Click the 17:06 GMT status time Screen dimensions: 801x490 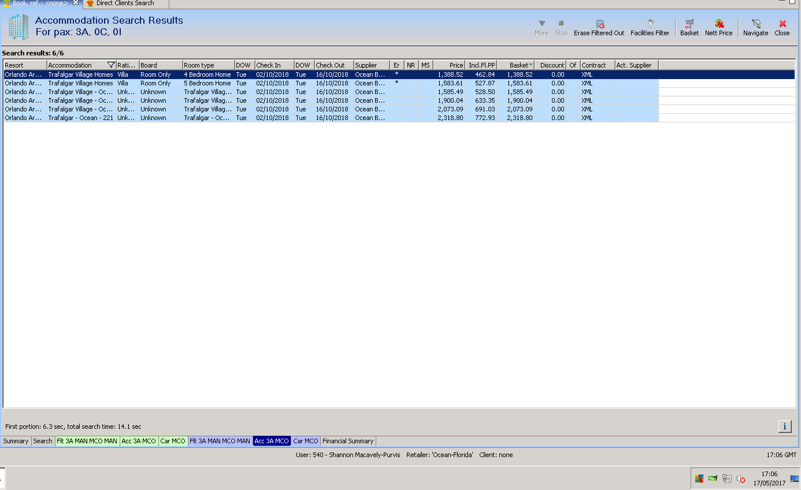tap(781, 455)
